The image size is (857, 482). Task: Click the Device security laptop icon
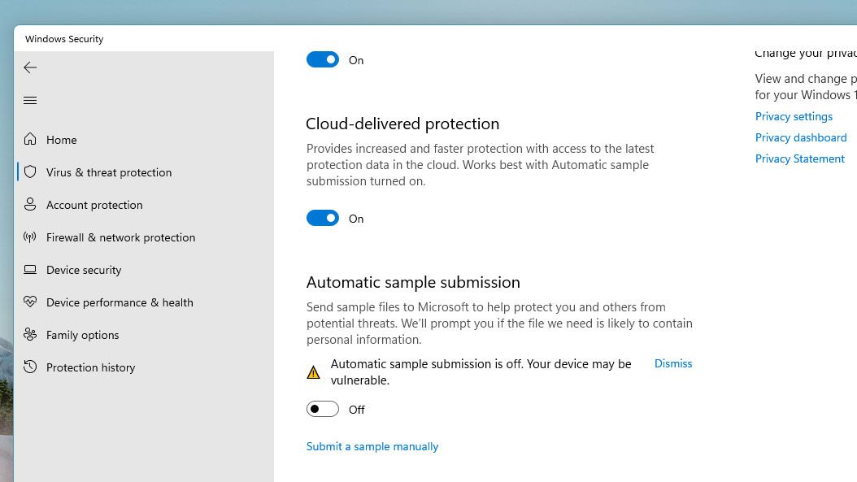30,270
